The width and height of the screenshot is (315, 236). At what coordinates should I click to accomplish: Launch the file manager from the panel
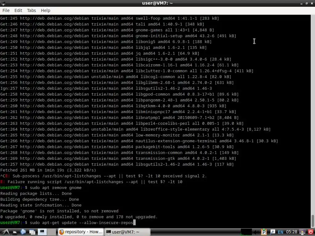pos(15,232)
